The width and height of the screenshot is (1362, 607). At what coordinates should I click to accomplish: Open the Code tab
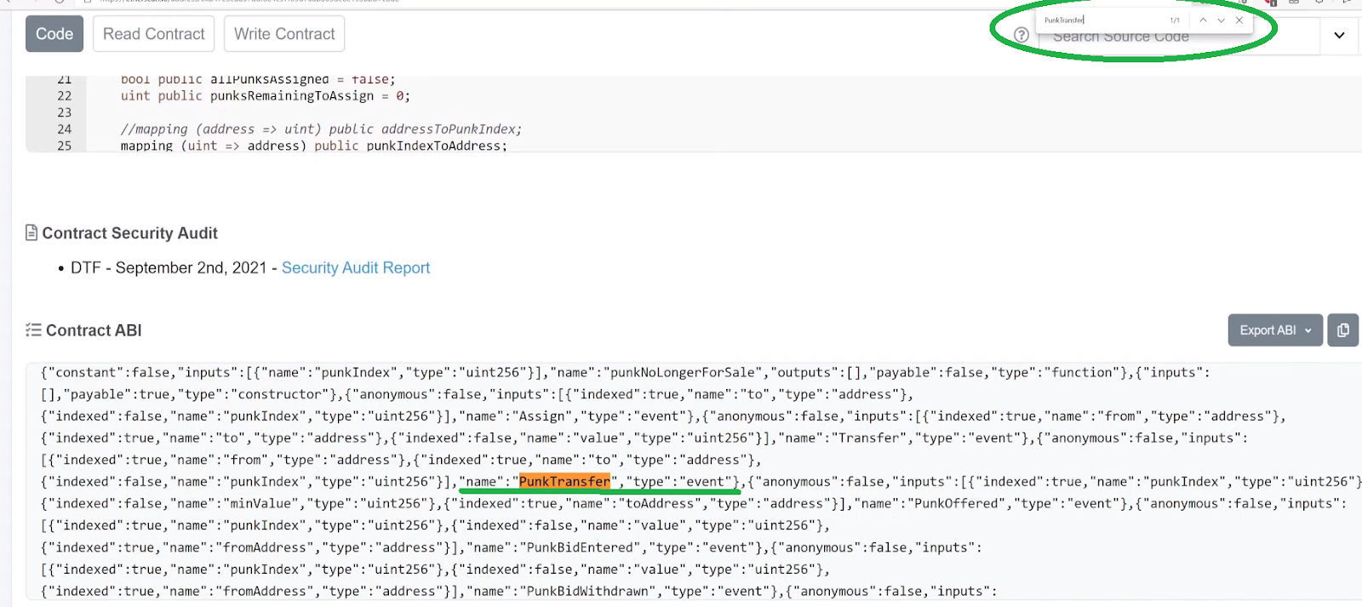coord(54,34)
